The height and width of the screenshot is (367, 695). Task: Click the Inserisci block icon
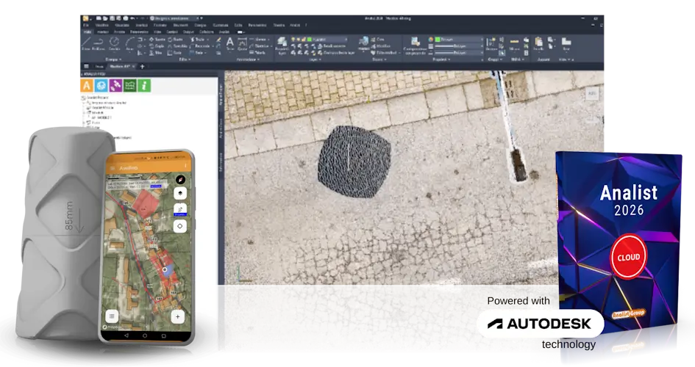[364, 44]
